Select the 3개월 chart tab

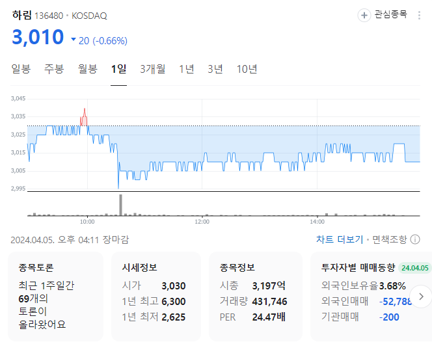(x=153, y=69)
